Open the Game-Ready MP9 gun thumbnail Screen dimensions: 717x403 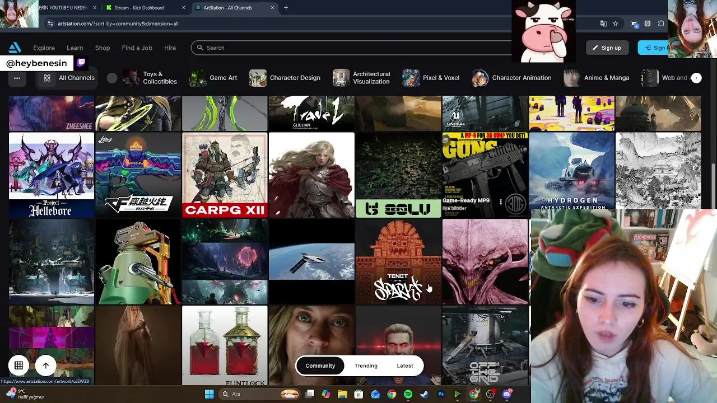click(x=485, y=175)
